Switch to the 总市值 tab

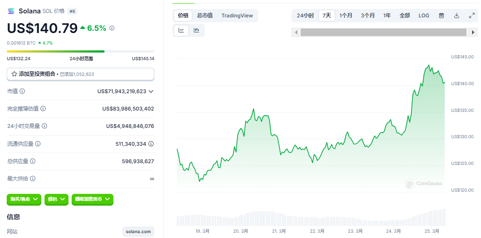pos(205,16)
